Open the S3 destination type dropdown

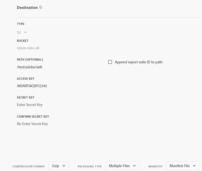pyautogui.click(x=22, y=32)
